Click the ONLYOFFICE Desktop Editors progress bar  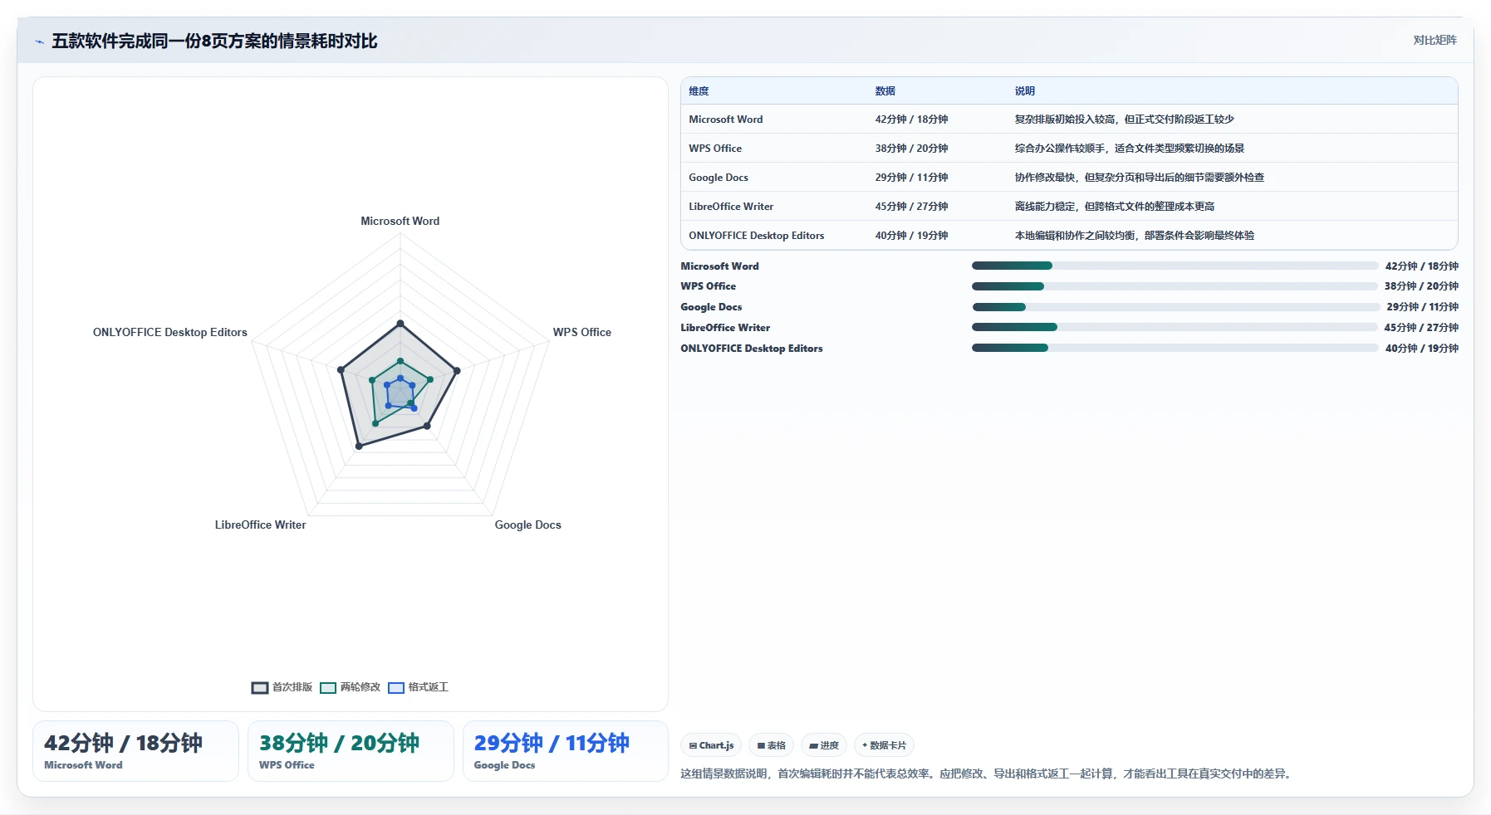(1175, 348)
